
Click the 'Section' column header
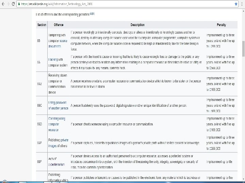(42, 25)
